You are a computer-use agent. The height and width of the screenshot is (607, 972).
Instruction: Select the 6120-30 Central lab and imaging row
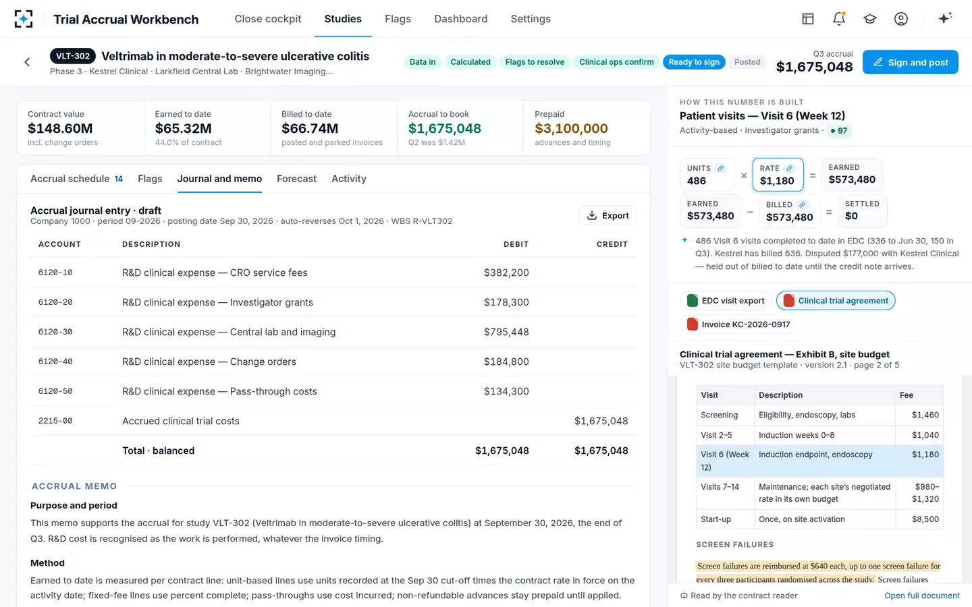point(333,332)
